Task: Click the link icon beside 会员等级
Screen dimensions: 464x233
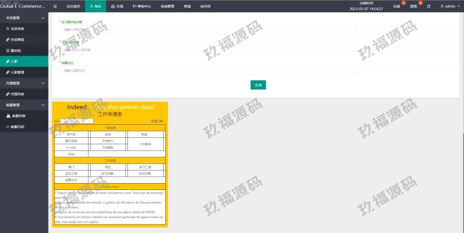Action: pyautogui.click(x=7, y=39)
